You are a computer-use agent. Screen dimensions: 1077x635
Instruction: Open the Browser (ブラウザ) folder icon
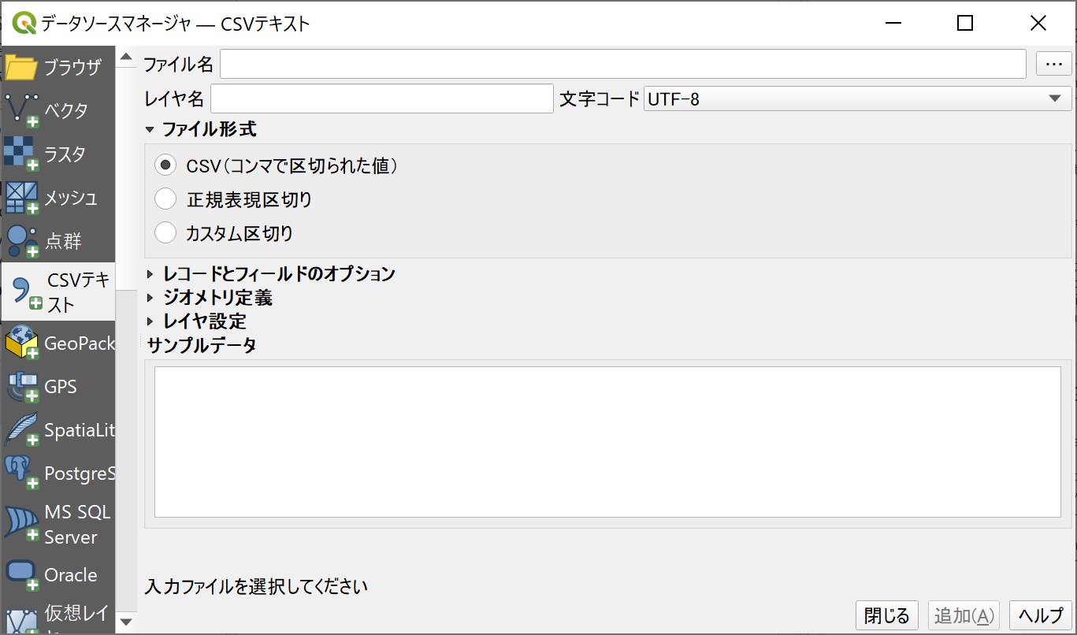[22, 68]
